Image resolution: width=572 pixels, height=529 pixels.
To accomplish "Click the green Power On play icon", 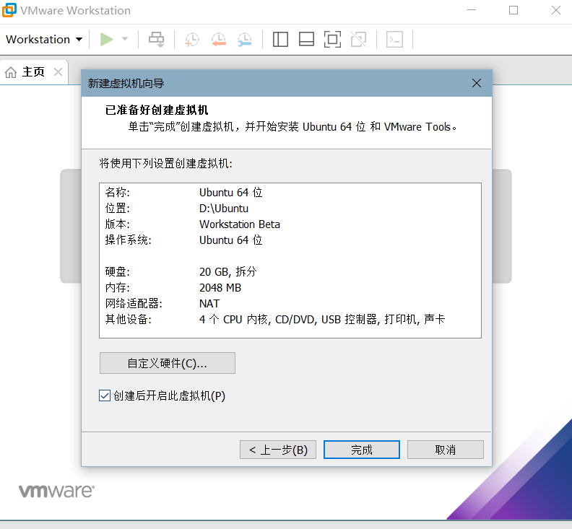I will (x=106, y=40).
